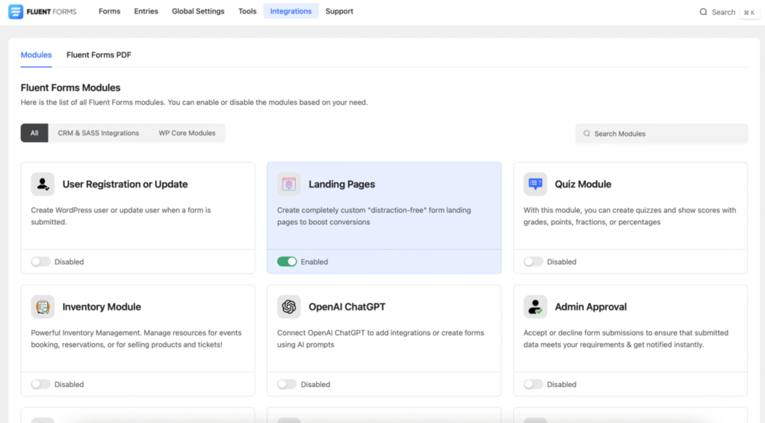Click the Inventory Module icon
Screen dimensions: 765x423
pos(43,306)
